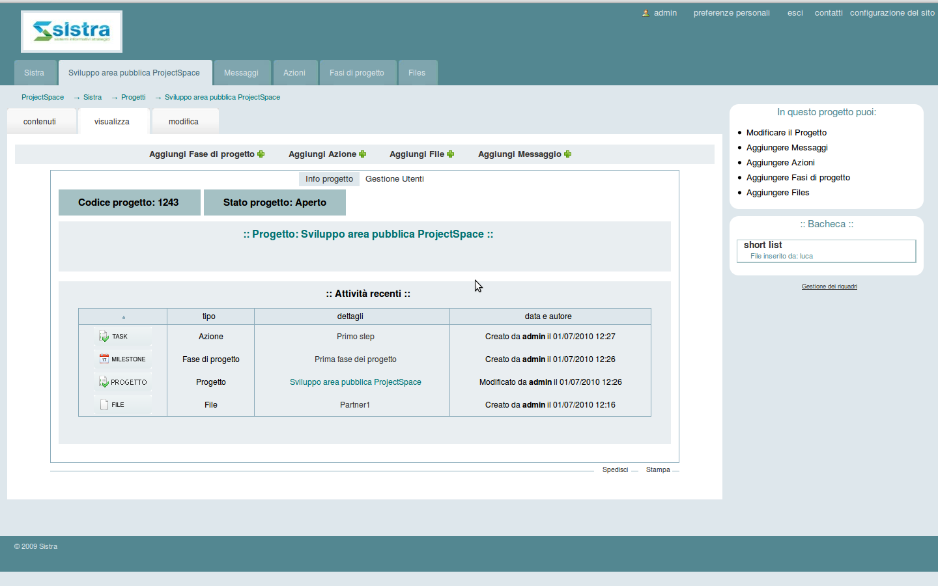Select Sviluppo area pubblica ProjectSpace tab
The image size is (938, 586).
(x=134, y=73)
